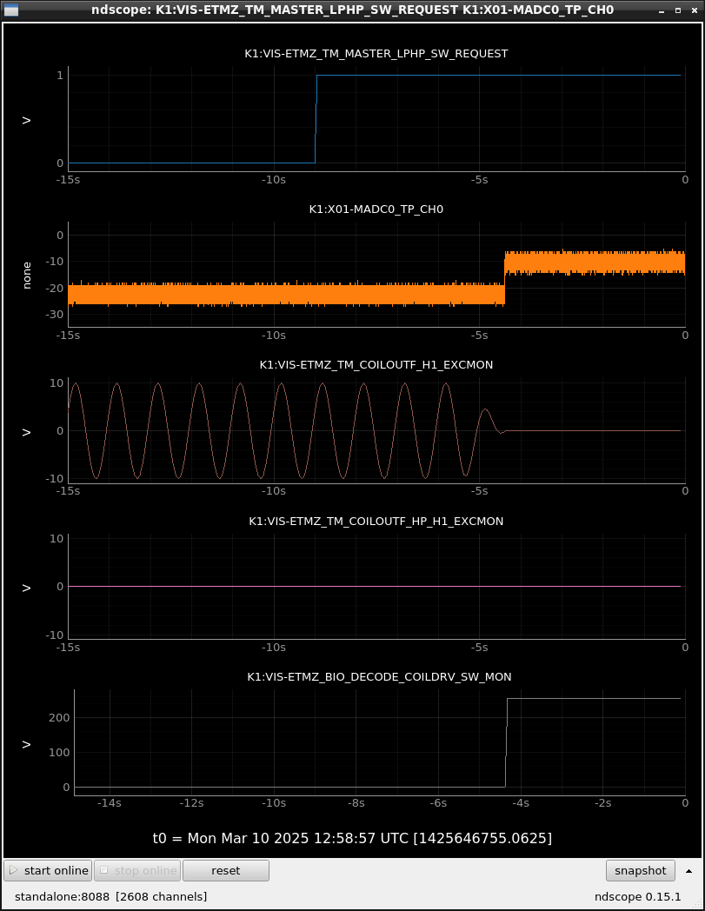The width and height of the screenshot is (705, 911).
Task: Expand the control panel arrow beside snapshot
Action: coord(688,871)
